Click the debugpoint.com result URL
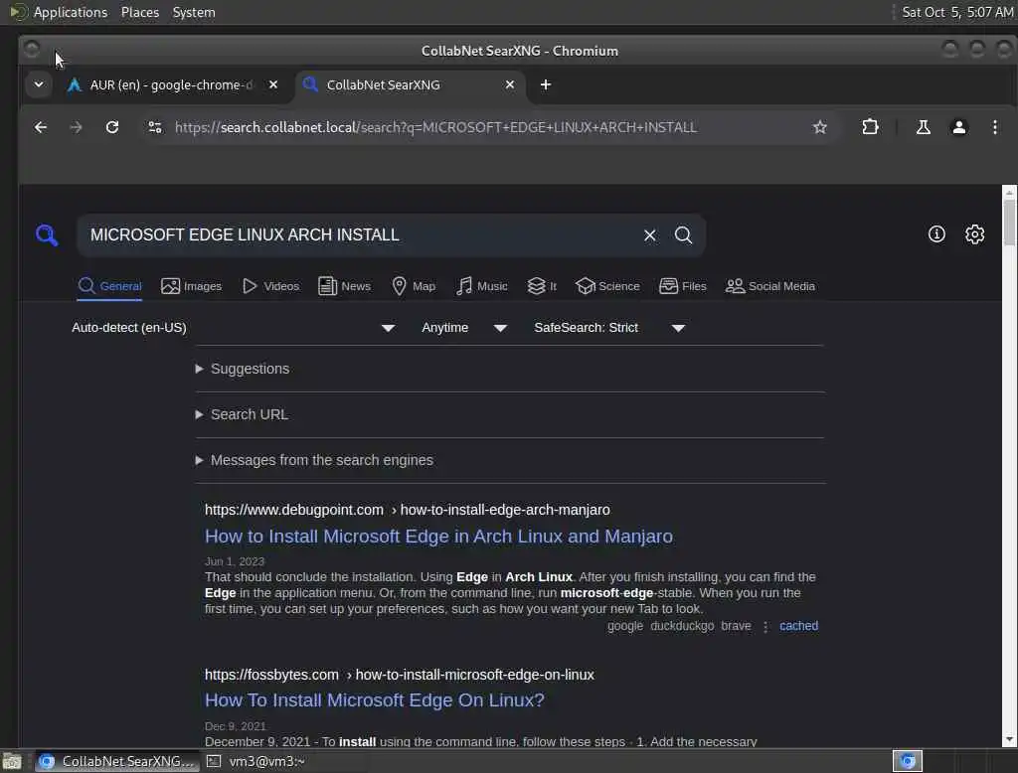This screenshot has width=1018, height=773. pos(407,510)
